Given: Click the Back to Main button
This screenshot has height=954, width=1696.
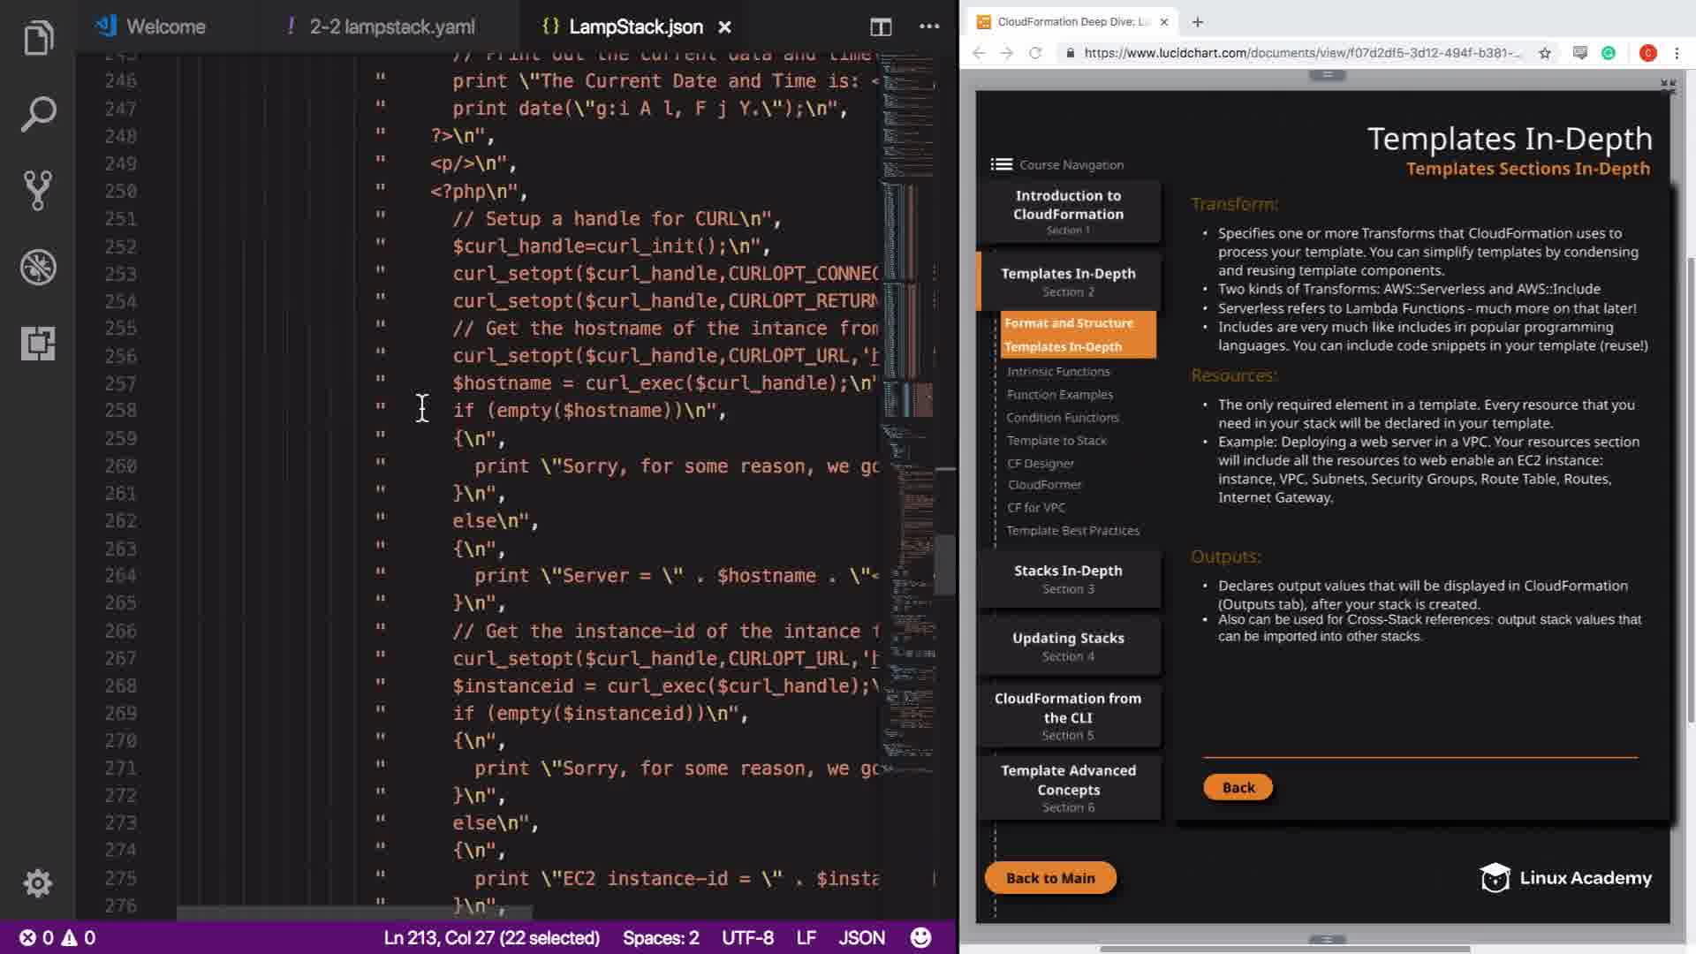Looking at the screenshot, I should click(x=1050, y=877).
